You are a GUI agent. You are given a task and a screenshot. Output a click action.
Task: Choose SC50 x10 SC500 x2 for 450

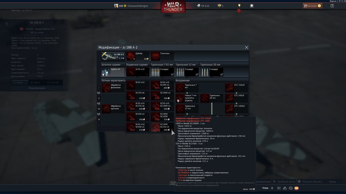click(138, 127)
